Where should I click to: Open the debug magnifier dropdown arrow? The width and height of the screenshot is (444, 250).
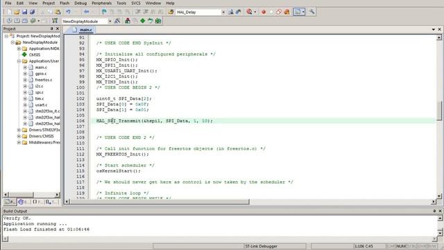[x=255, y=12]
